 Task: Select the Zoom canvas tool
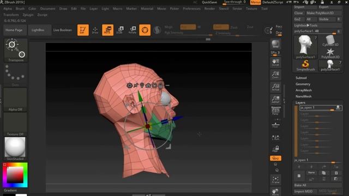click(x=275, y=75)
